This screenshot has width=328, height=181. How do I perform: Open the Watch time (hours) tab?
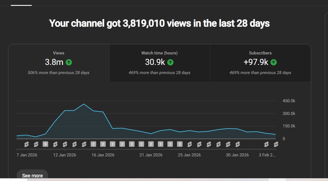point(159,63)
